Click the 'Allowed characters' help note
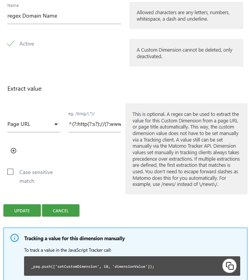Screen dimensions: 249x280 coord(186,15)
